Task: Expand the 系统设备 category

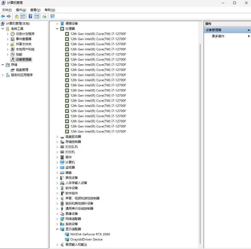Action: click(57, 224)
